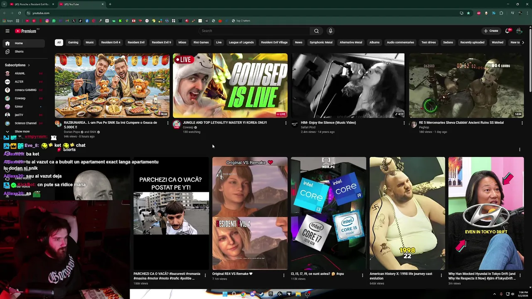Open the TikTok bookmark icon
This screenshot has width=532, height=299.
coord(80,21)
